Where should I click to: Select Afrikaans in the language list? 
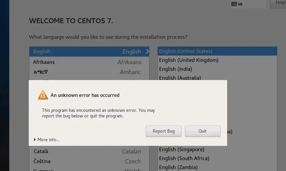[89, 62]
